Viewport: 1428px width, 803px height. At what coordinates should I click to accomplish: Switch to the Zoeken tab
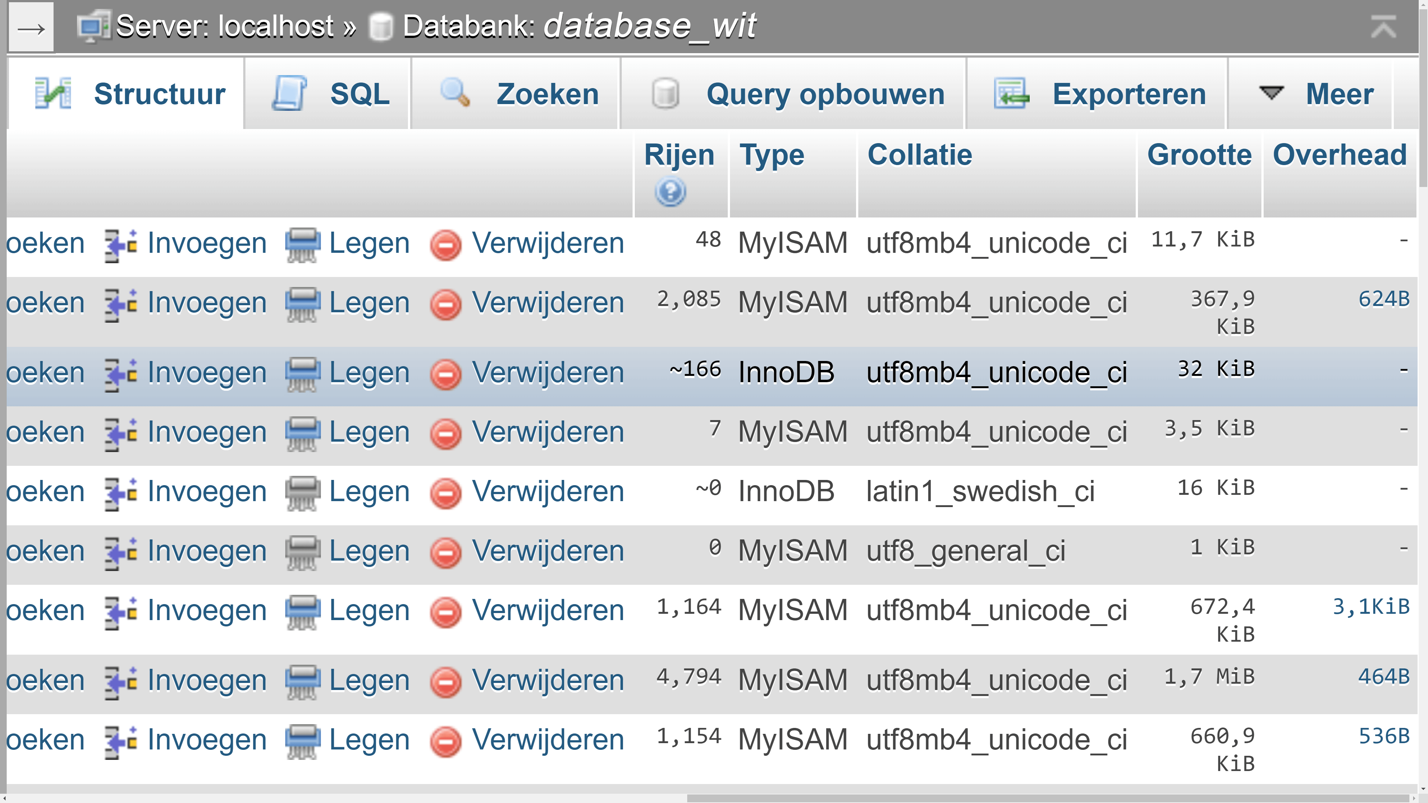547,94
